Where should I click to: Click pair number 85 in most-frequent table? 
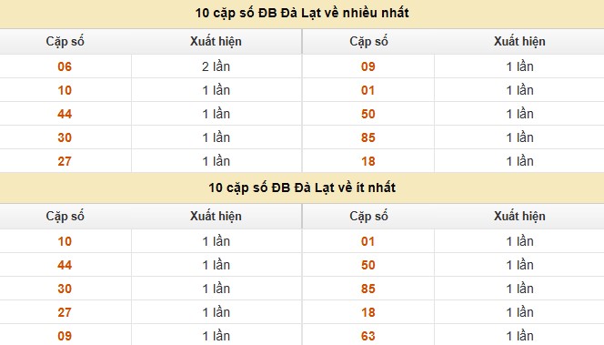[367, 137]
